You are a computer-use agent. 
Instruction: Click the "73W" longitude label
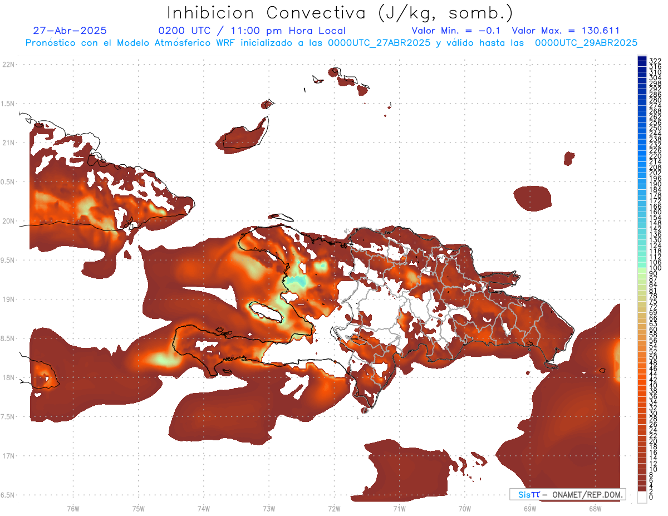coord(269,508)
